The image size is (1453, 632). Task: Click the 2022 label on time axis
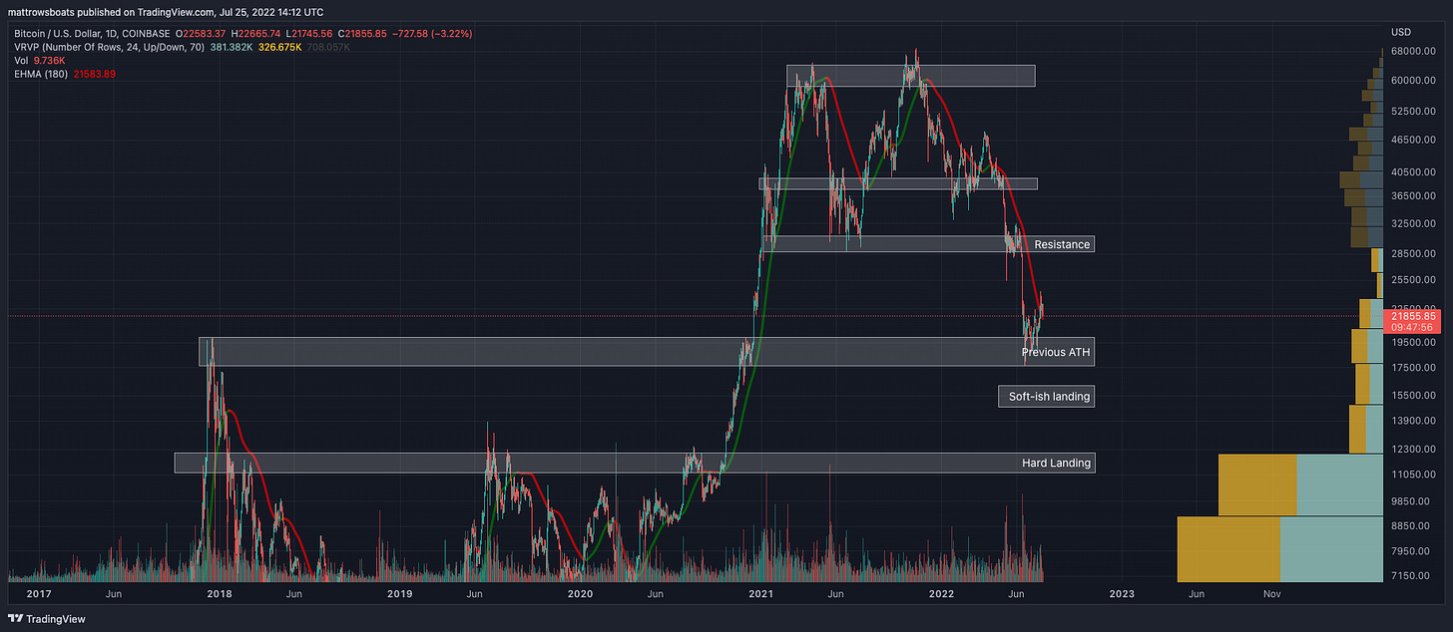coord(940,594)
